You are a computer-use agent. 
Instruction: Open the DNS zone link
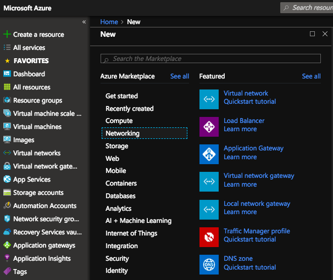(238, 259)
